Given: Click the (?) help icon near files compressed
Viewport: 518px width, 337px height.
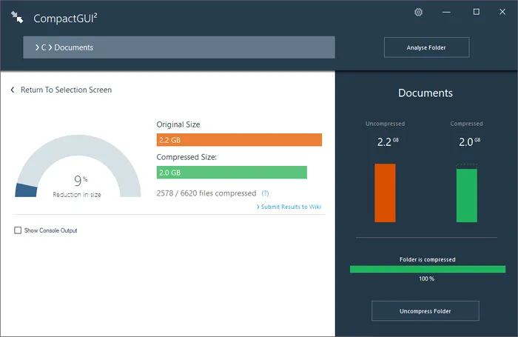Looking at the screenshot, I should pyautogui.click(x=265, y=193).
